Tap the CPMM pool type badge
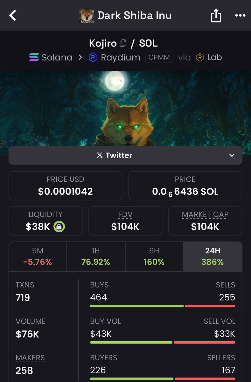The height and width of the screenshot is (382, 251). click(x=159, y=58)
